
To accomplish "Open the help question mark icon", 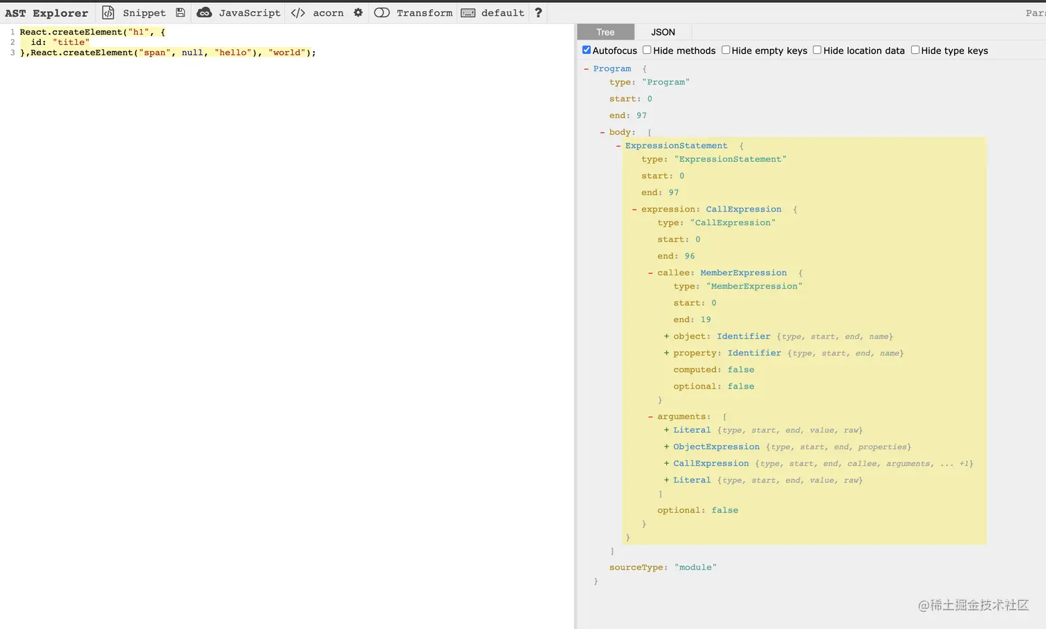I will click(538, 12).
